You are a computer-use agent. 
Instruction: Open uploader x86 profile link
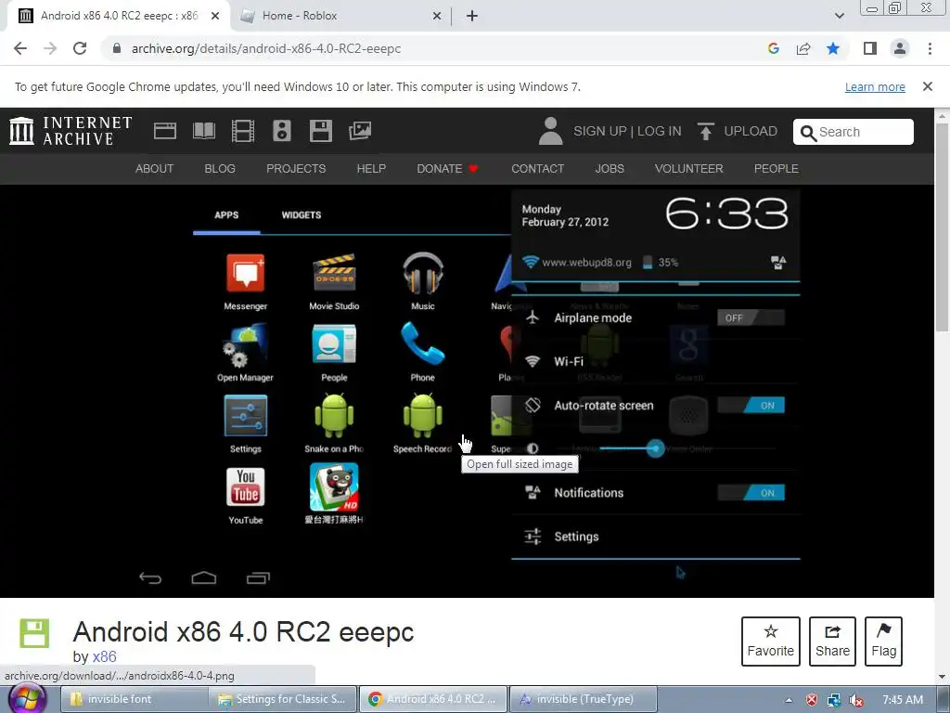pyautogui.click(x=104, y=656)
